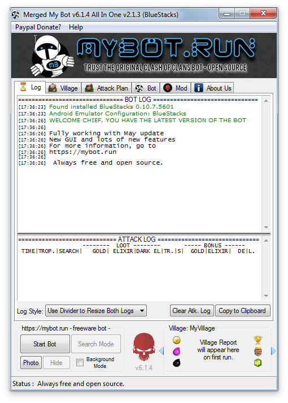Click the bot log scrollbar up arrow
Viewport: 288px width, 403px height.
coord(266,101)
